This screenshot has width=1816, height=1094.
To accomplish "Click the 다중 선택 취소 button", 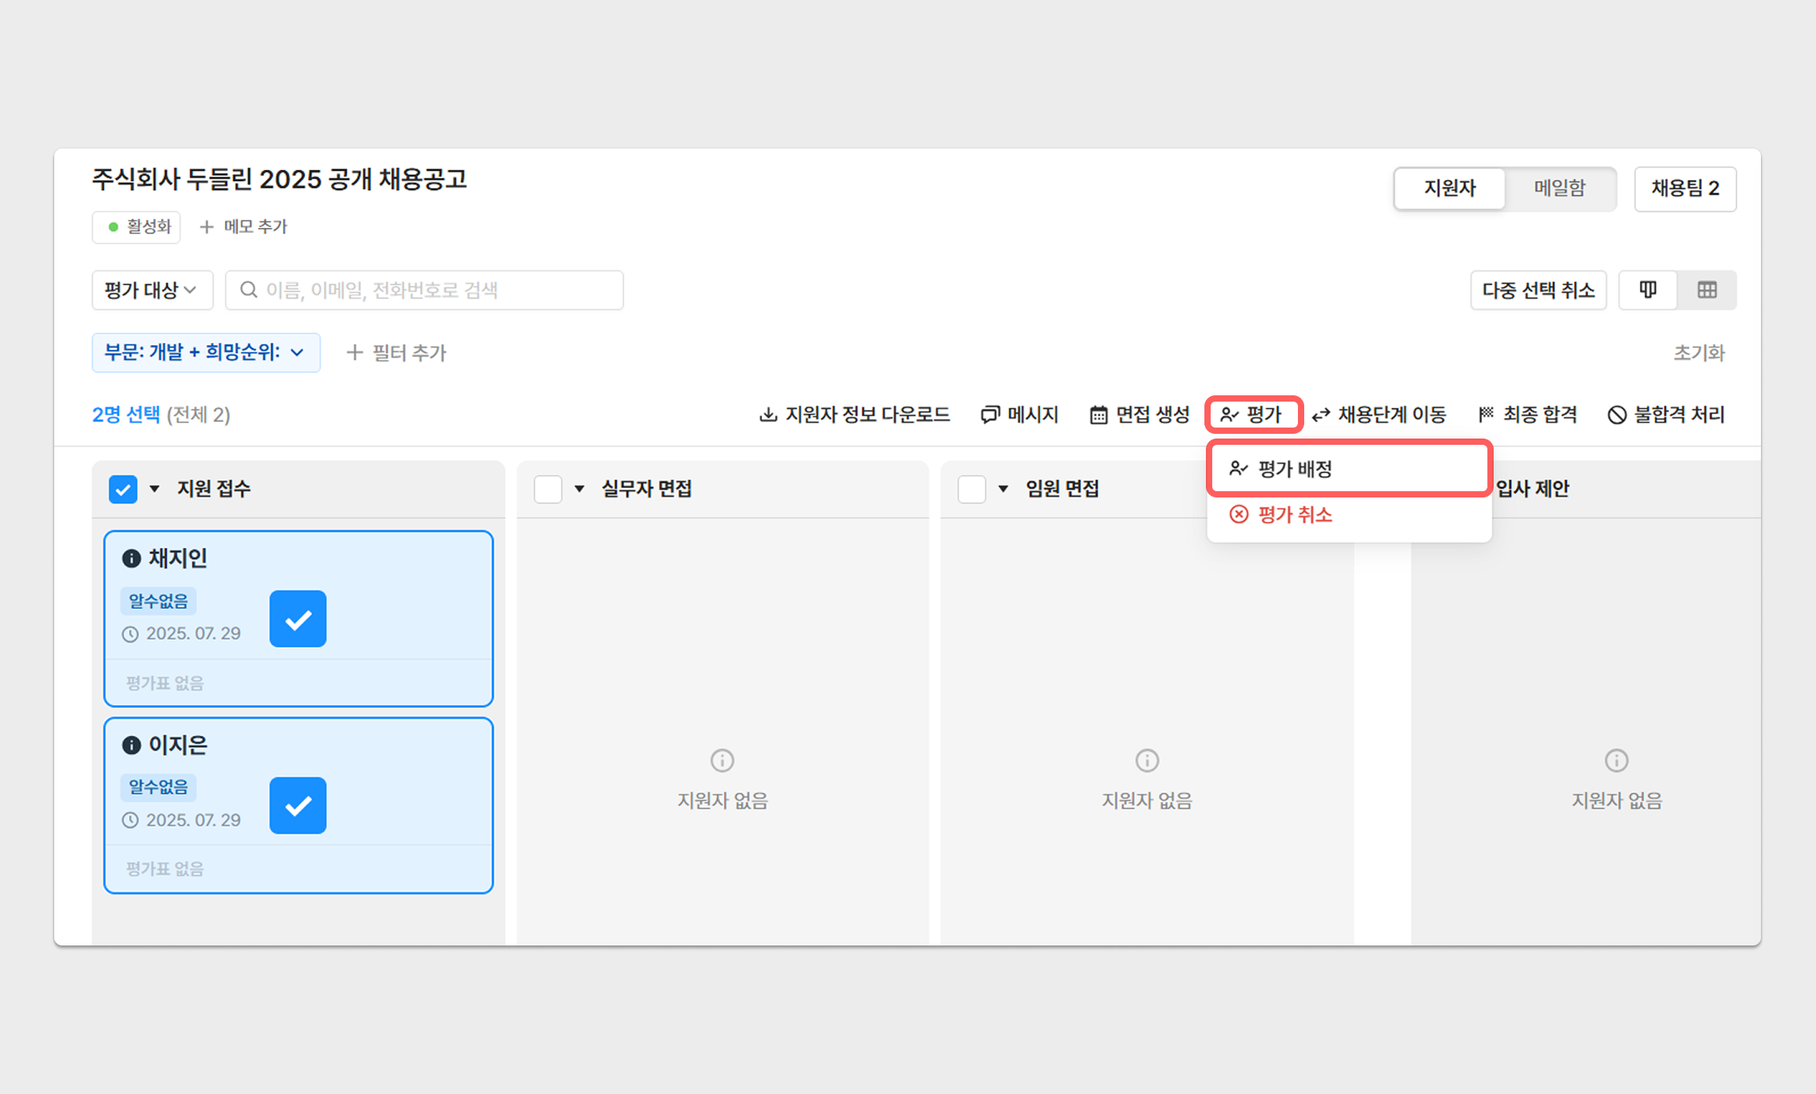I will coord(1538,290).
